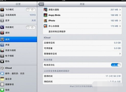Tap the iPhoto app icon
The width and height of the screenshot is (126, 92).
tap(45, 21)
